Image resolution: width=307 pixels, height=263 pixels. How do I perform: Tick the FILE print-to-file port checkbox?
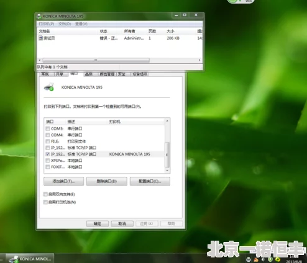point(48,141)
